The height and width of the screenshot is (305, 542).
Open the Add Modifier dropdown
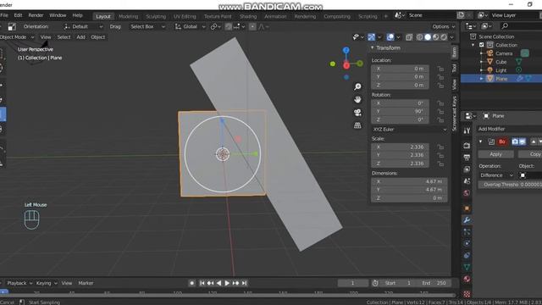click(510, 129)
